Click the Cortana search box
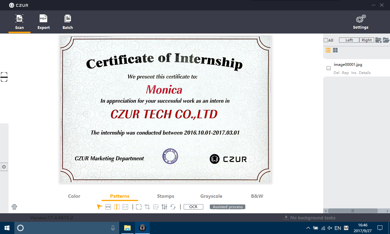The width and height of the screenshot is (390, 234). 66,228
